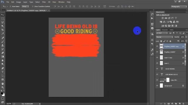This screenshot has height=105, width=188.
Task: Close the Untitled-1 document tab
Action: point(49,10)
